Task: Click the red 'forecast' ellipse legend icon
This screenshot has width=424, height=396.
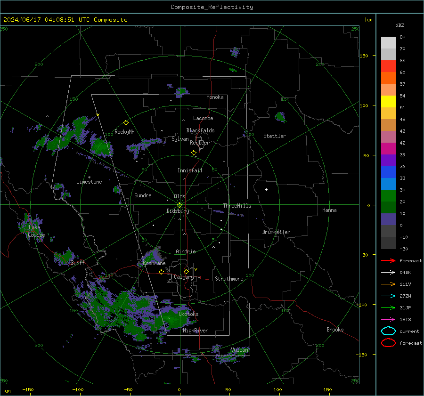Action: [x=388, y=343]
